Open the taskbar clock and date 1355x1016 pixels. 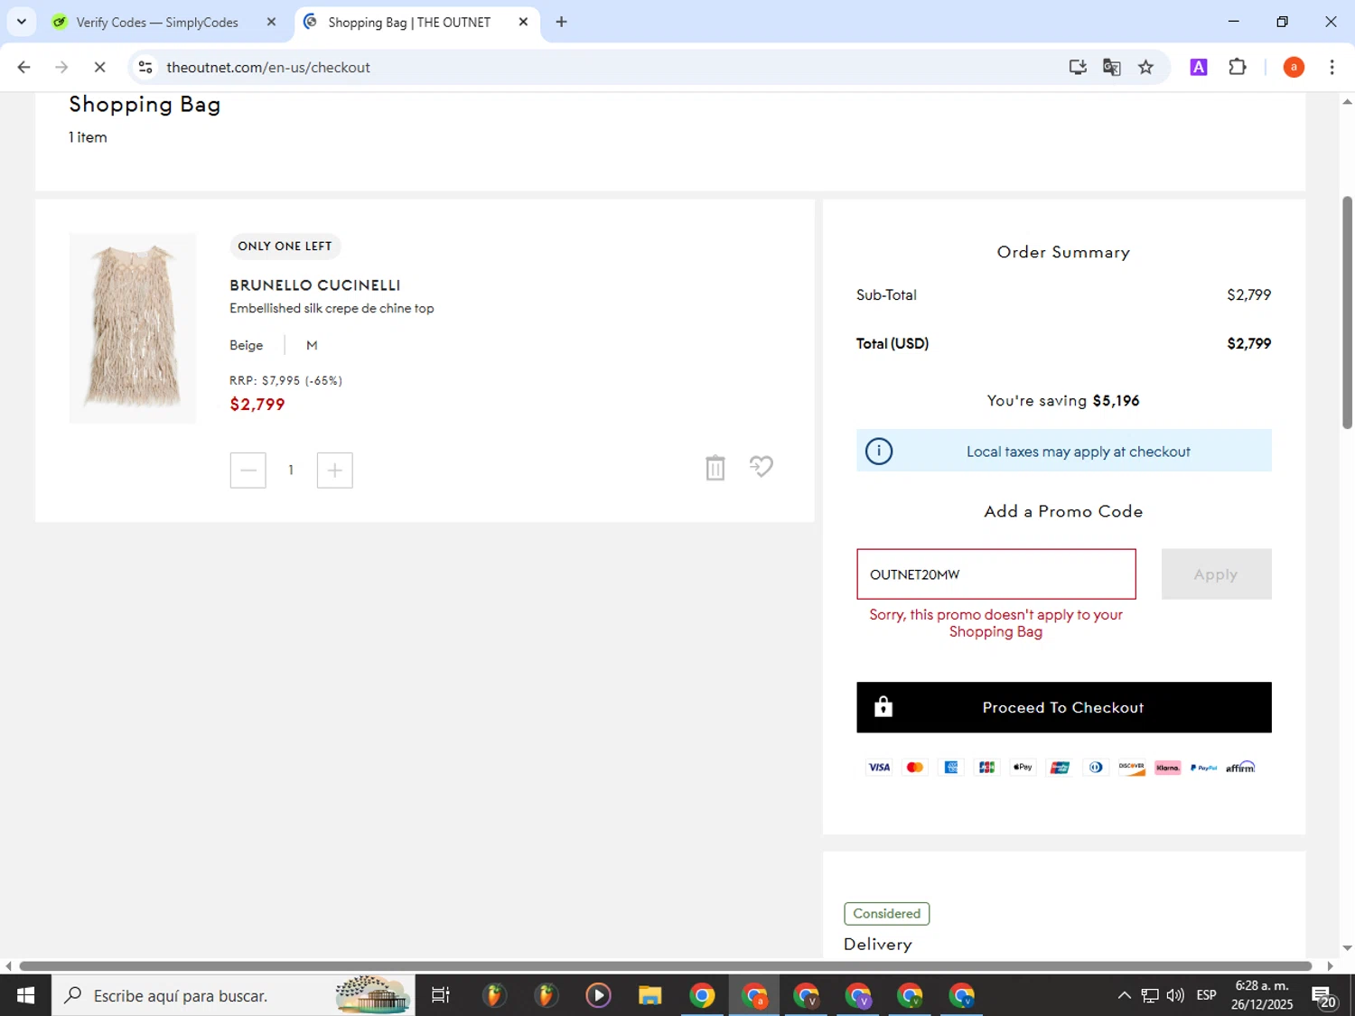click(x=1262, y=995)
